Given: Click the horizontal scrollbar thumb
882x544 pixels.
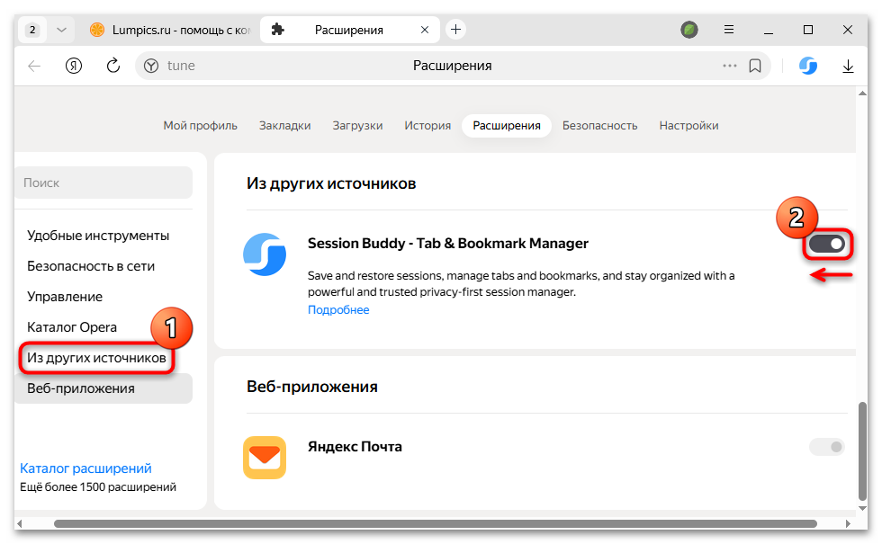Looking at the screenshot, I should pyautogui.click(x=436, y=523).
